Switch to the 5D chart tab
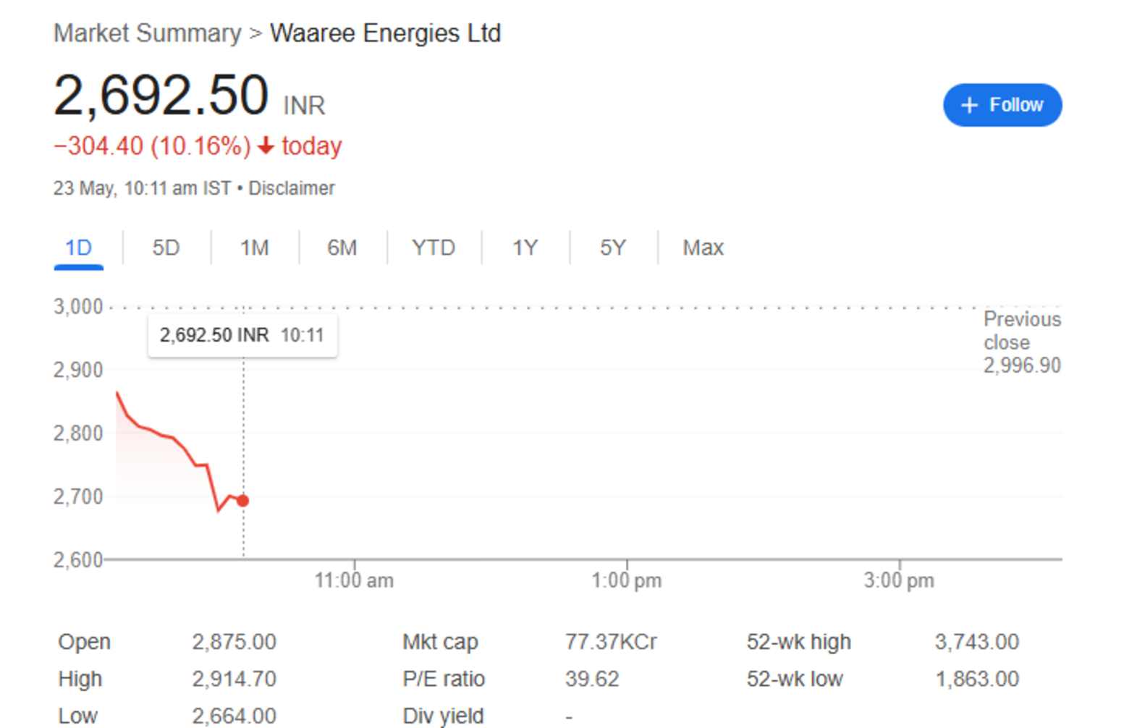1137x728 pixels. point(165,247)
